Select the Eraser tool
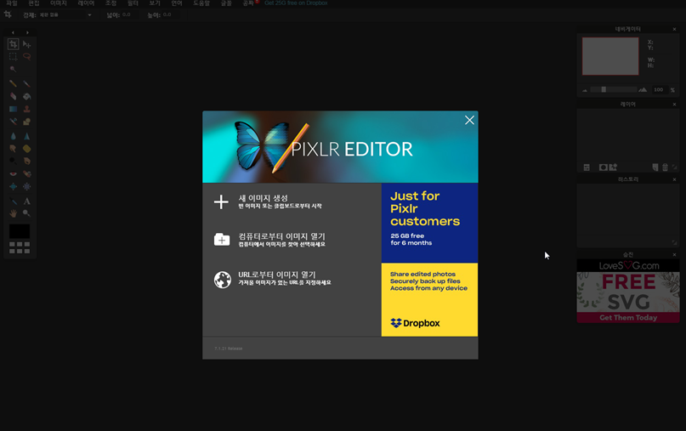 coord(13,96)
